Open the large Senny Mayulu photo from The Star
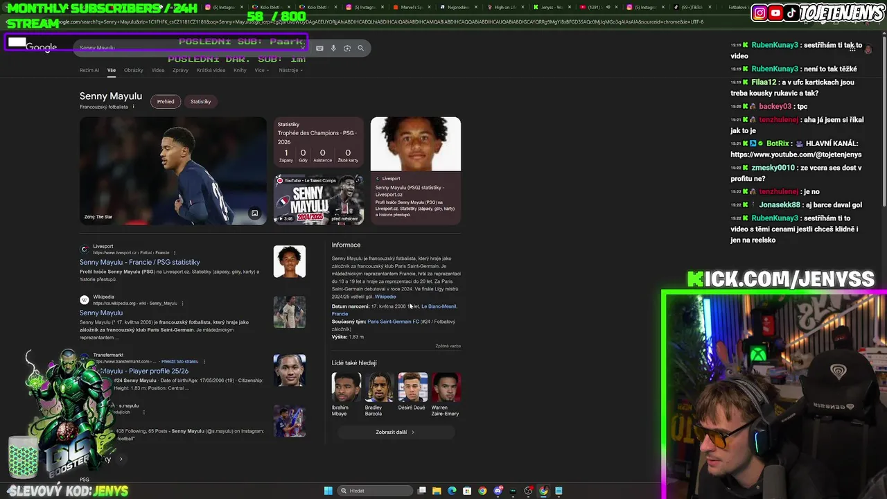The height and width of the screenshot is (499, 887). 173,170
